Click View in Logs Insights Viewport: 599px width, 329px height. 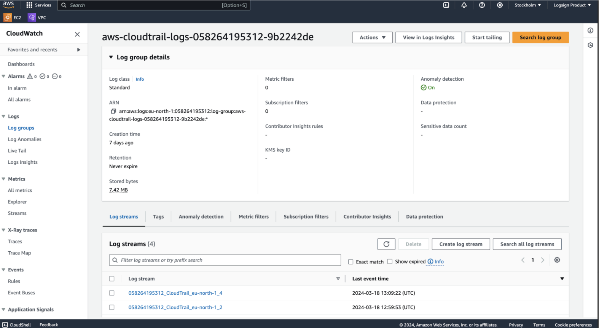tap(429, 37)
